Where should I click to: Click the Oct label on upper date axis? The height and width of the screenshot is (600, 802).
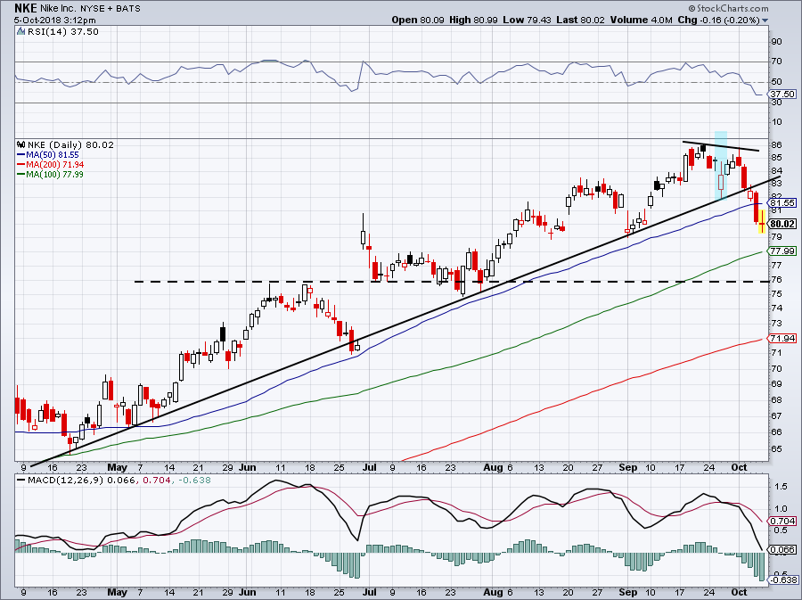coord(739,467)
